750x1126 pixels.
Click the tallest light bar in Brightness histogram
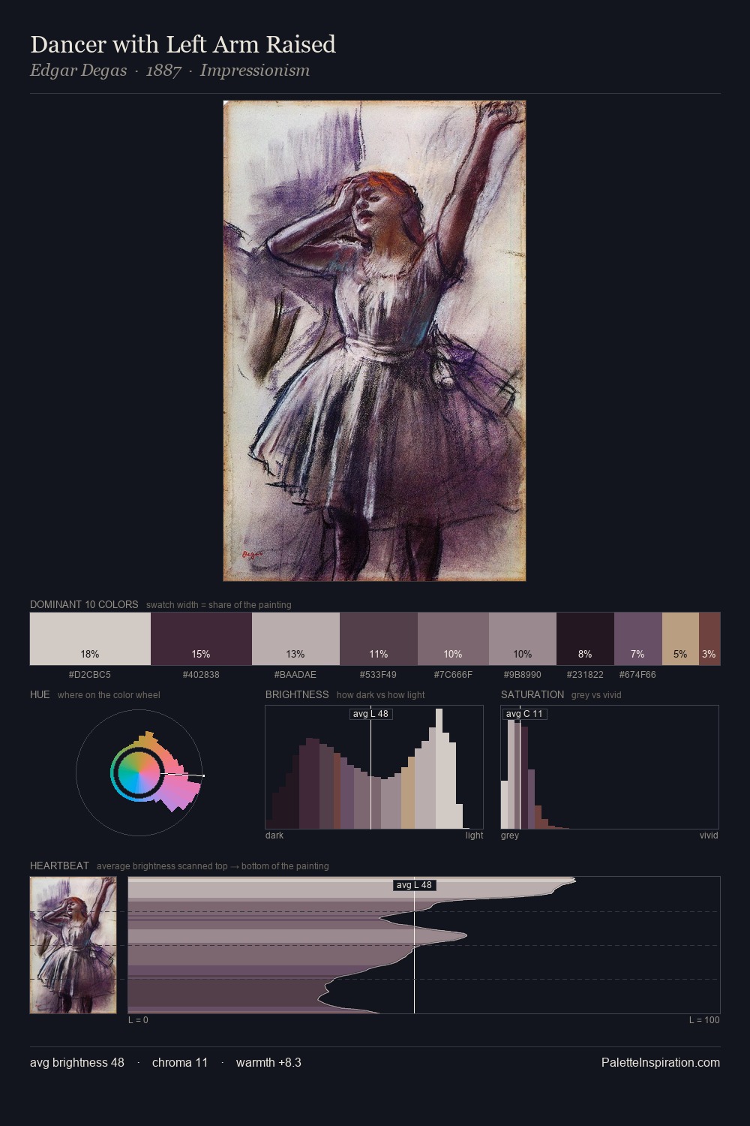coord(439,769)
